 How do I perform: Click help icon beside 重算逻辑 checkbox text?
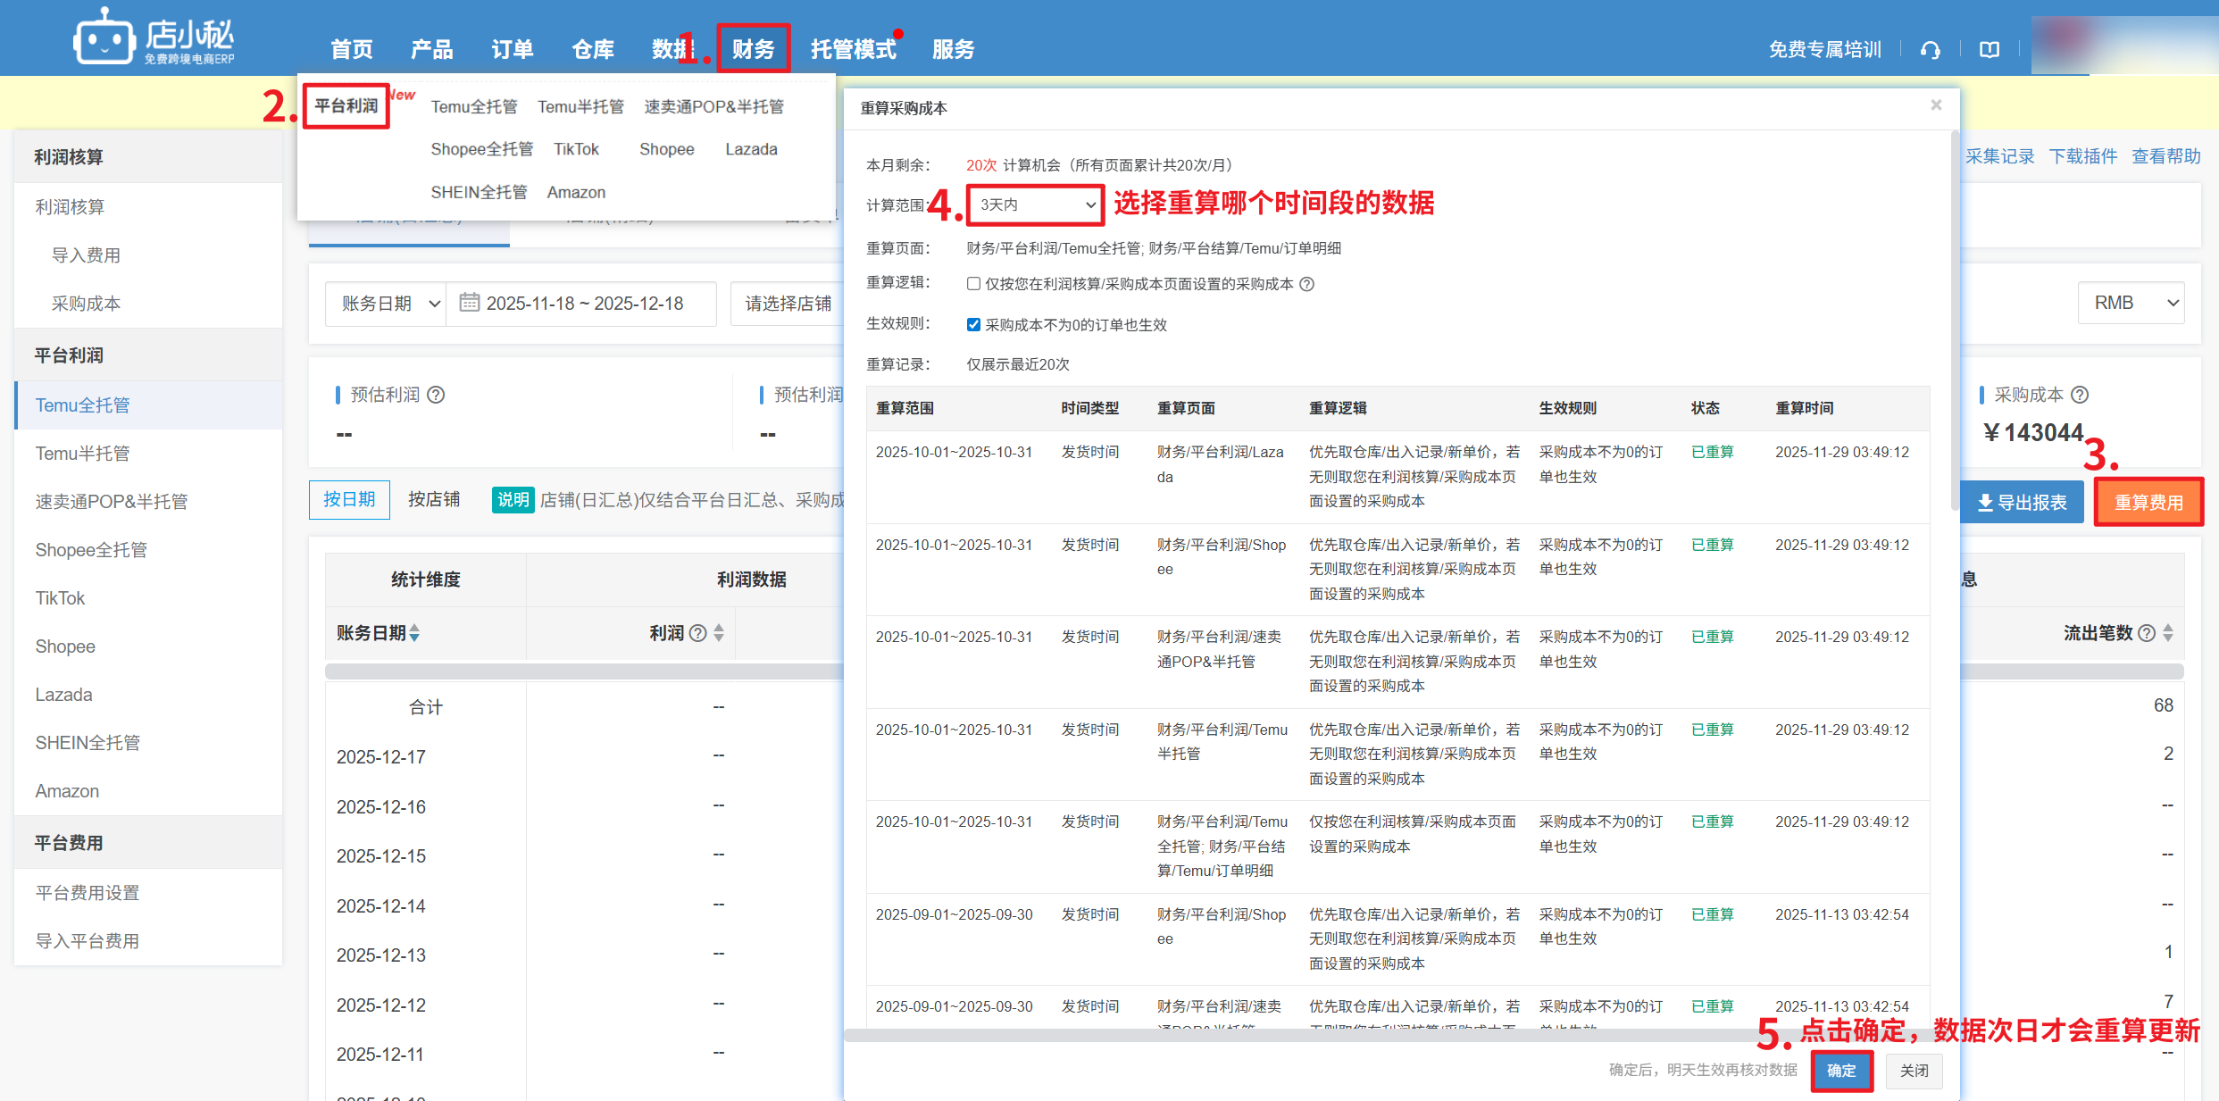pyautogui.click(x=1307, y=284)
